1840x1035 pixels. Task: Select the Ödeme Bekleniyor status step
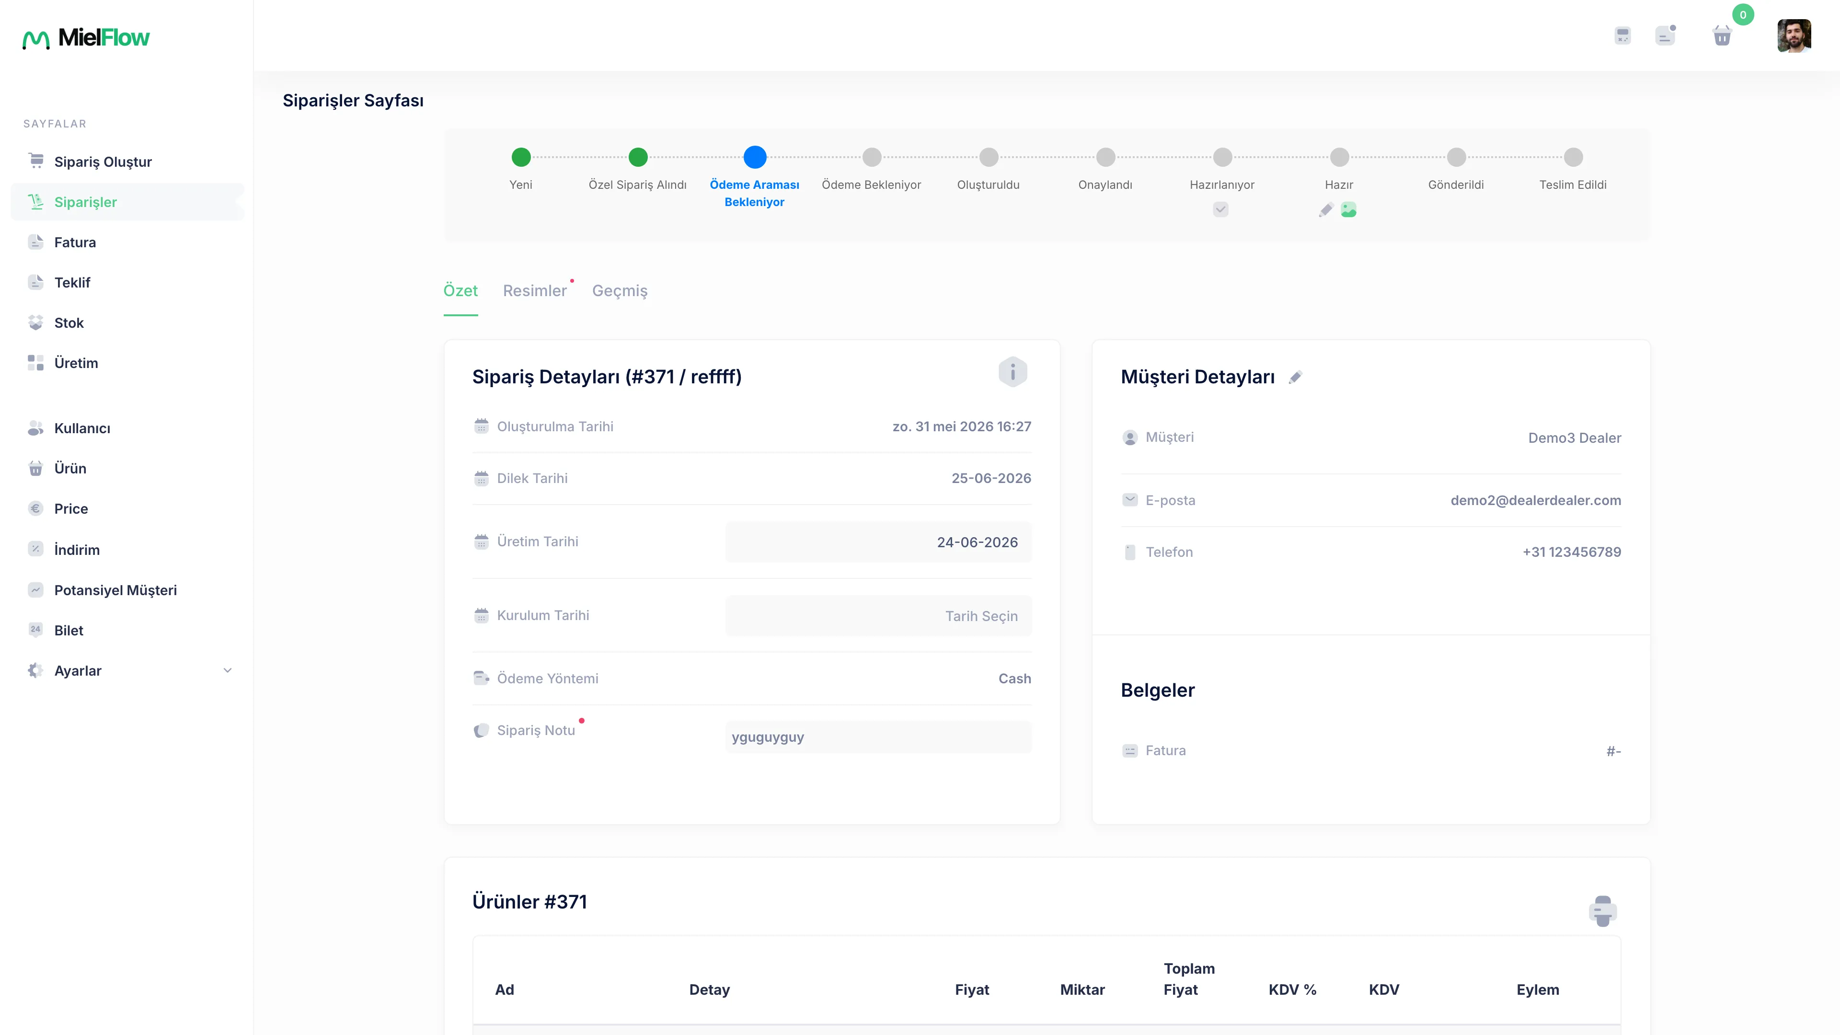[872, 157]
